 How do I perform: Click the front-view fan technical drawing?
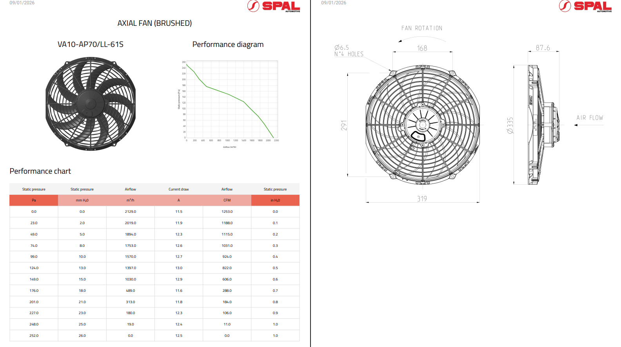point(423,124)
